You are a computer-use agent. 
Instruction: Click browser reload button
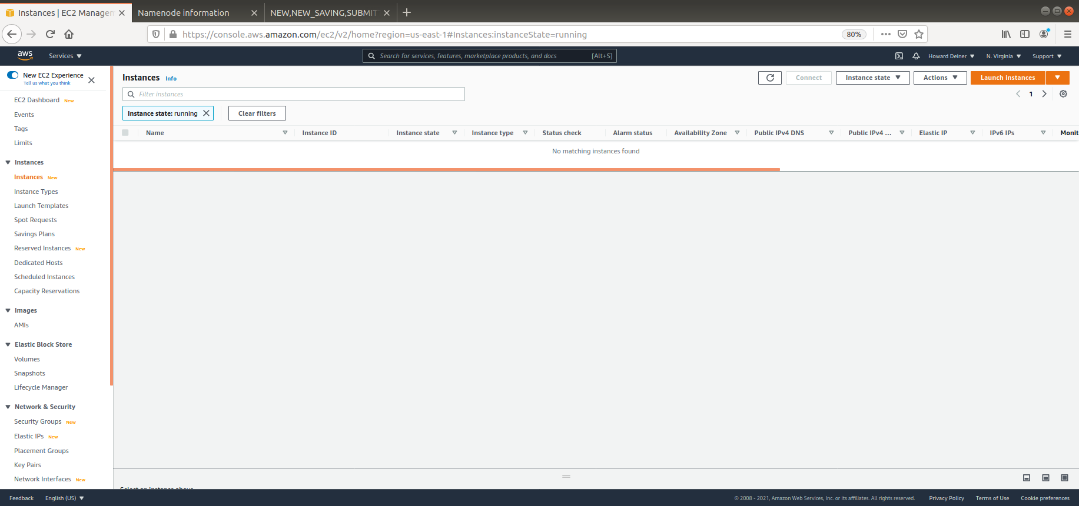tap(50, 34)
